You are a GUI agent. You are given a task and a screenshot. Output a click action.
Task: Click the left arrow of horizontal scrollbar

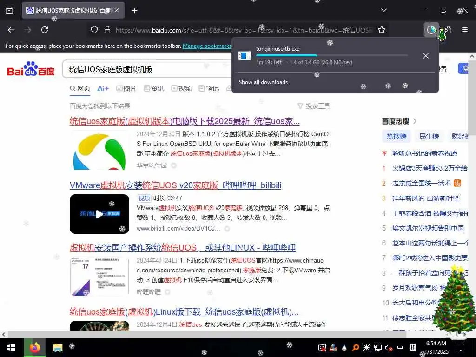[x=3, y=335]
